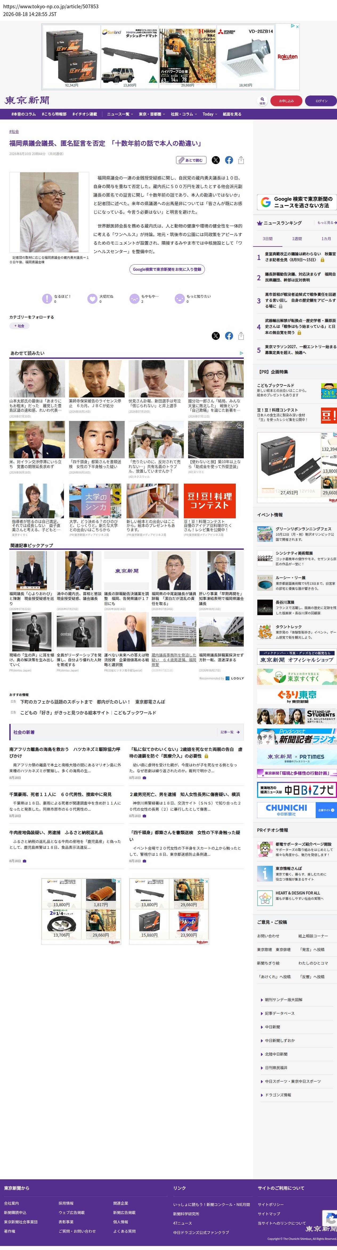Expand the 社説・コラム dropdown menu
The height and width of the screenshot is (1250, 337).
183,114
